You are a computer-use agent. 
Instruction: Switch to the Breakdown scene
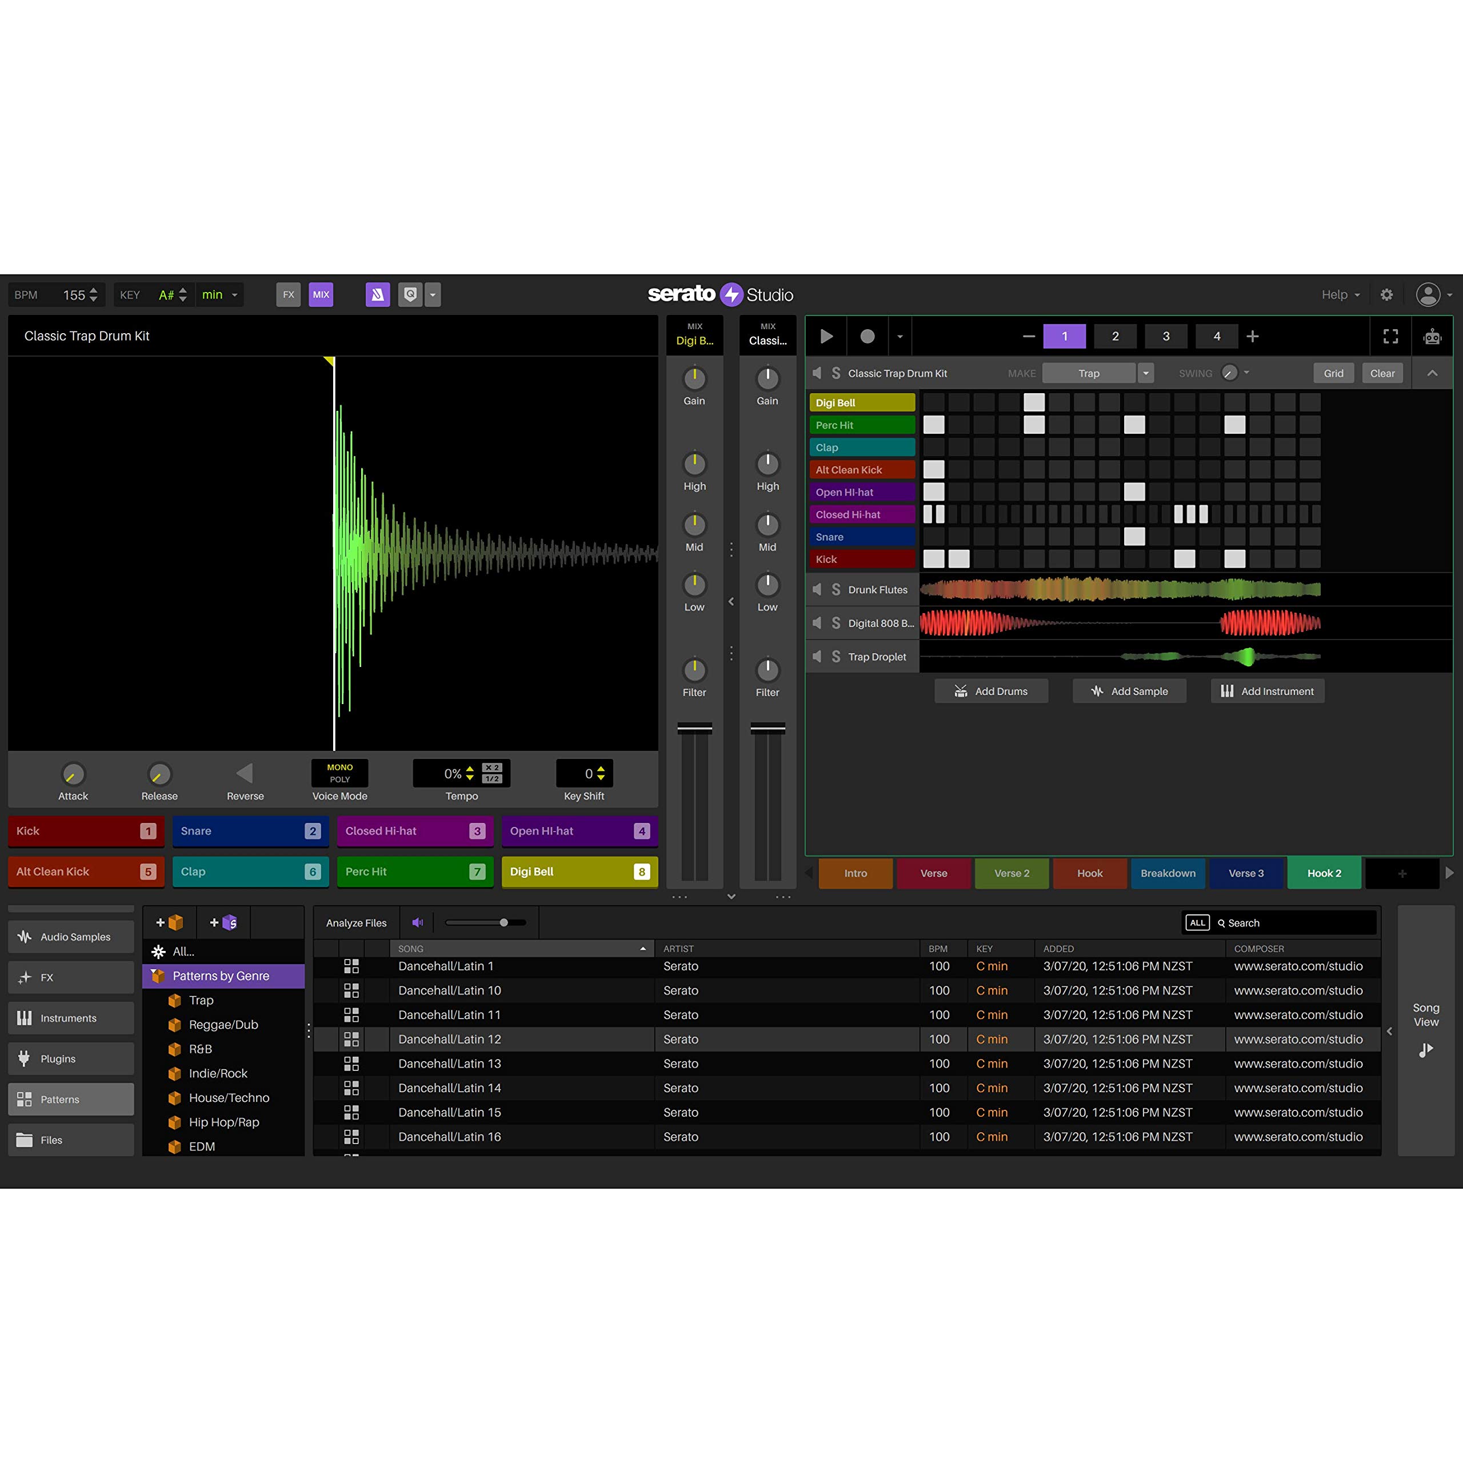pos(1168,873)
